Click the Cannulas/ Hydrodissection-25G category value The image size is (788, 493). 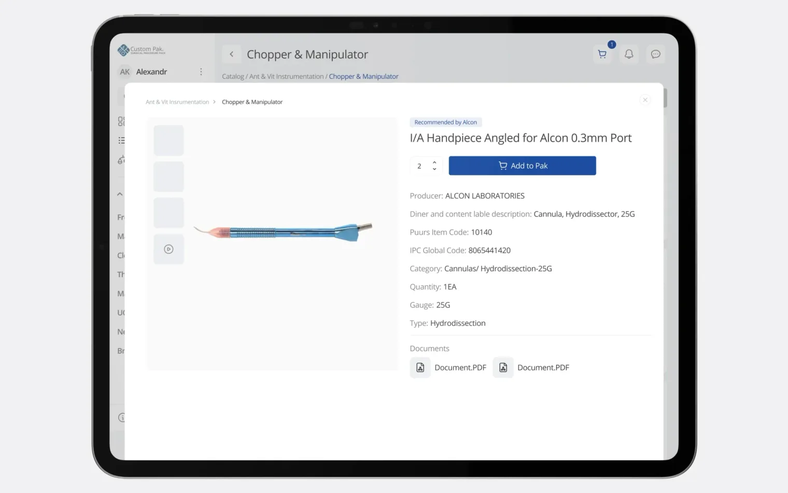click(498, 268)
